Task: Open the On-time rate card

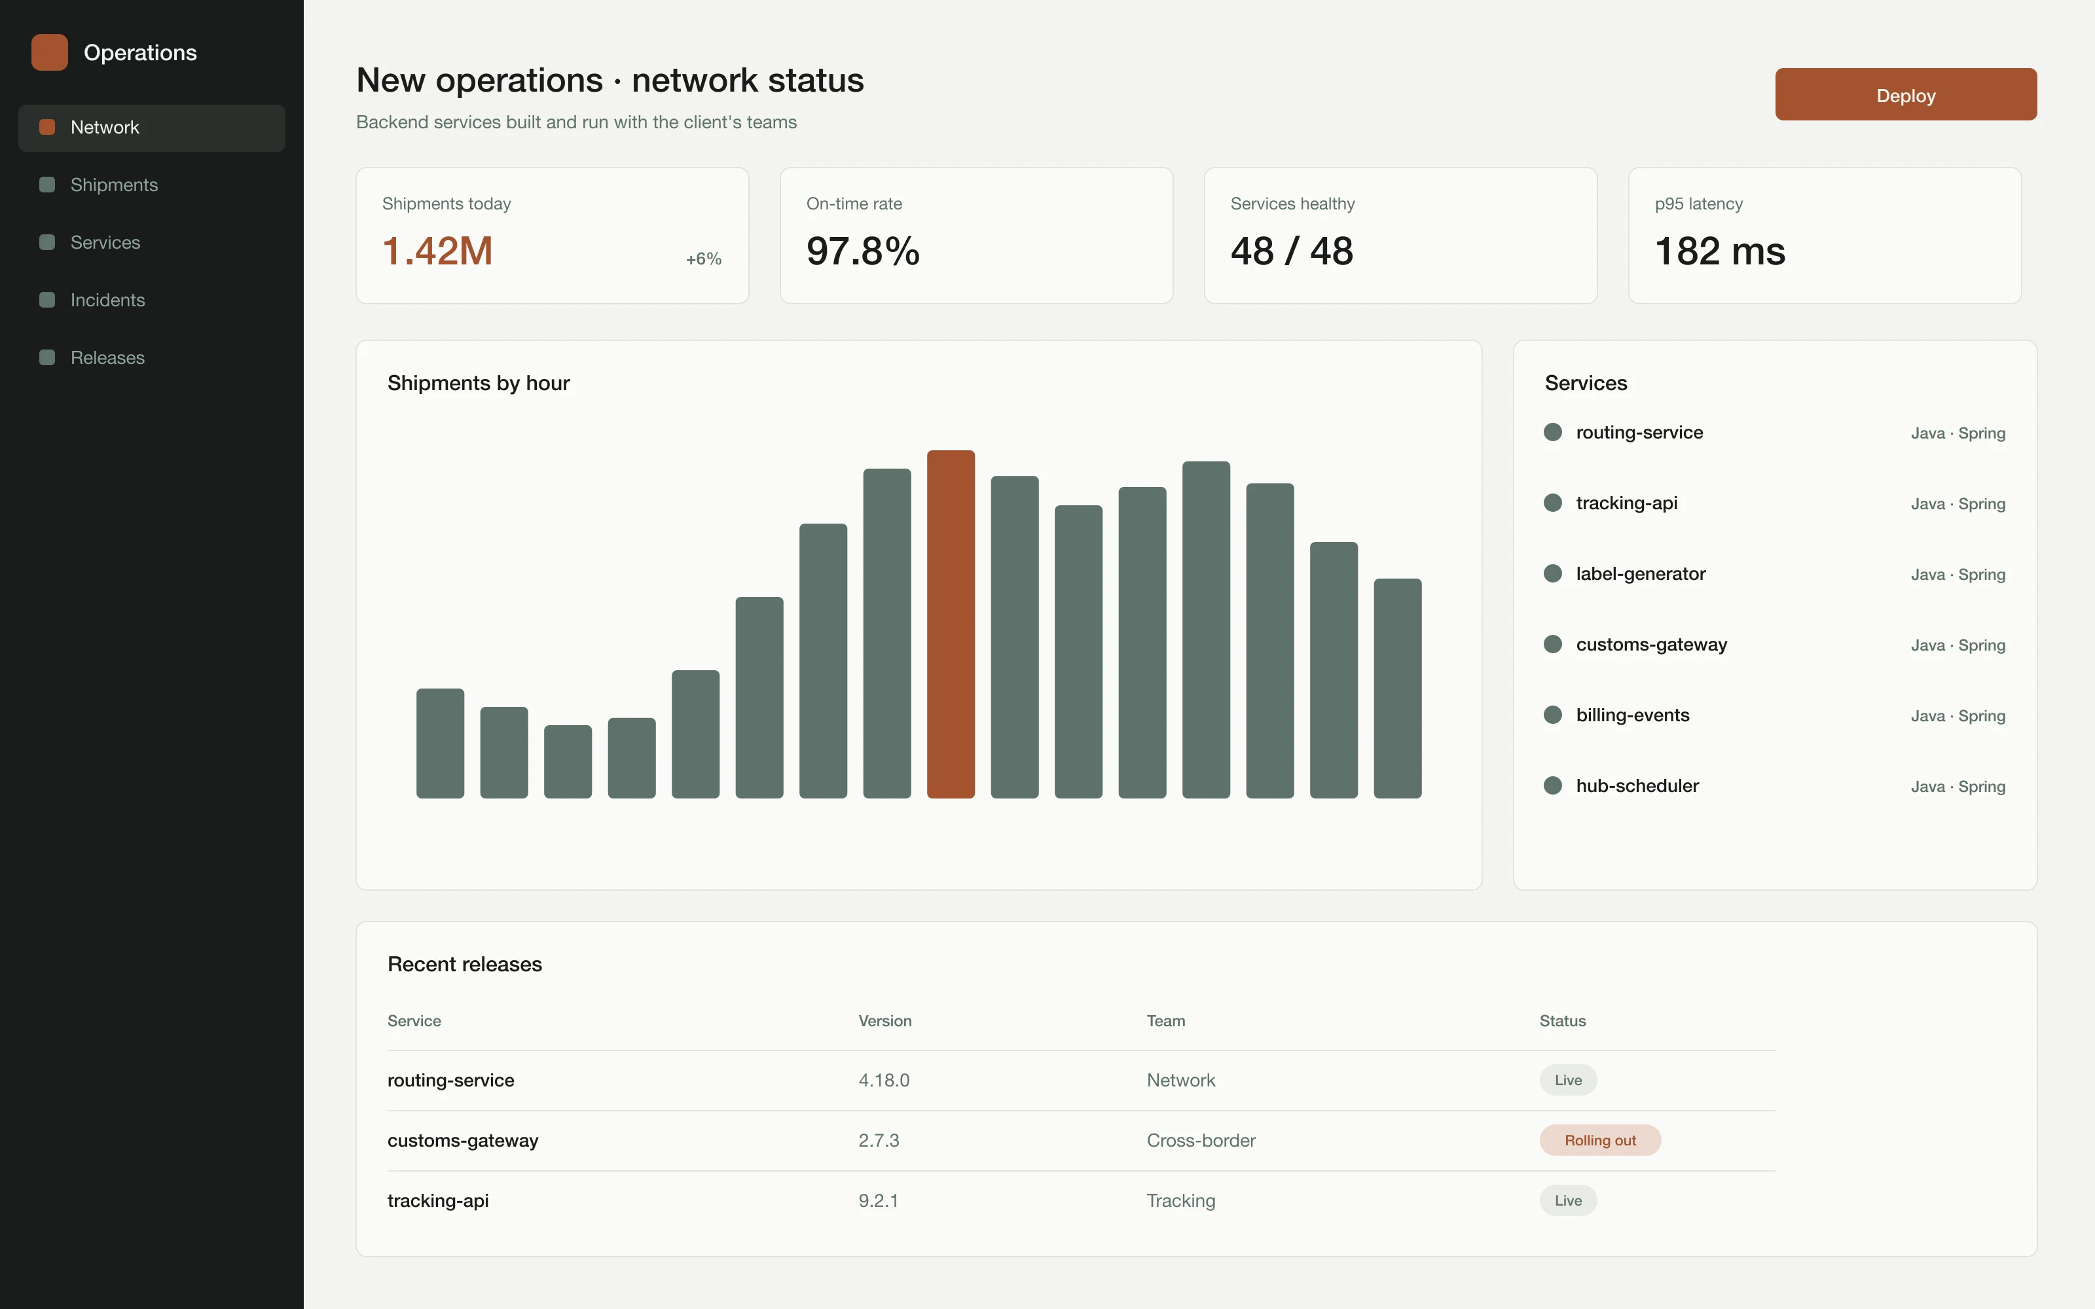Action: 977,236
